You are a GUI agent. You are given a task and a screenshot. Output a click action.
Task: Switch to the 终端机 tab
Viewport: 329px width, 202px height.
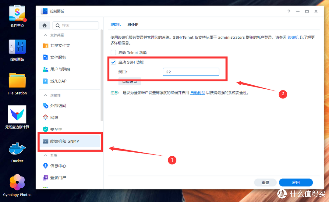116,25
